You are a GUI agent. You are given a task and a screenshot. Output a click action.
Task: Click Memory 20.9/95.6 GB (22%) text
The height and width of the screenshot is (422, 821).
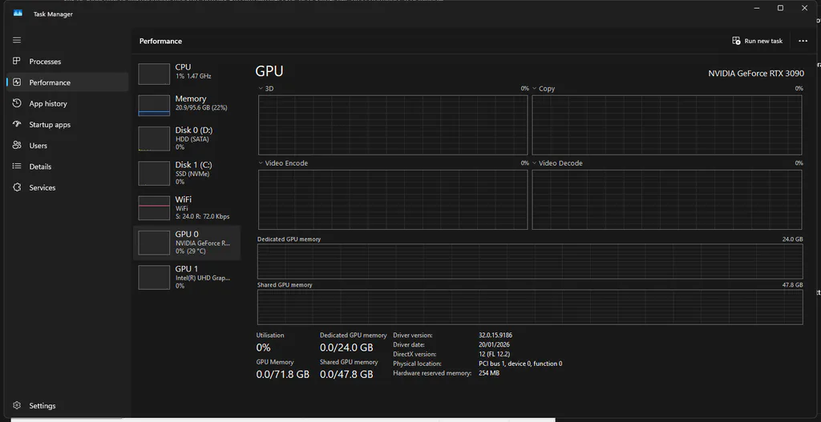click(201, 108)
